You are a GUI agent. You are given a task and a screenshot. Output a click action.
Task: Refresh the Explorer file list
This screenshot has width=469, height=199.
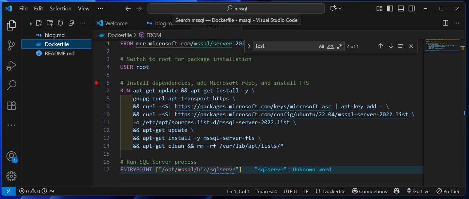coord(60,23)
